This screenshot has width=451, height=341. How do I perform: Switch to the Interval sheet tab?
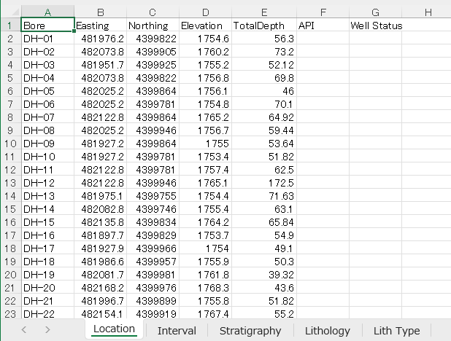[177, 330]
